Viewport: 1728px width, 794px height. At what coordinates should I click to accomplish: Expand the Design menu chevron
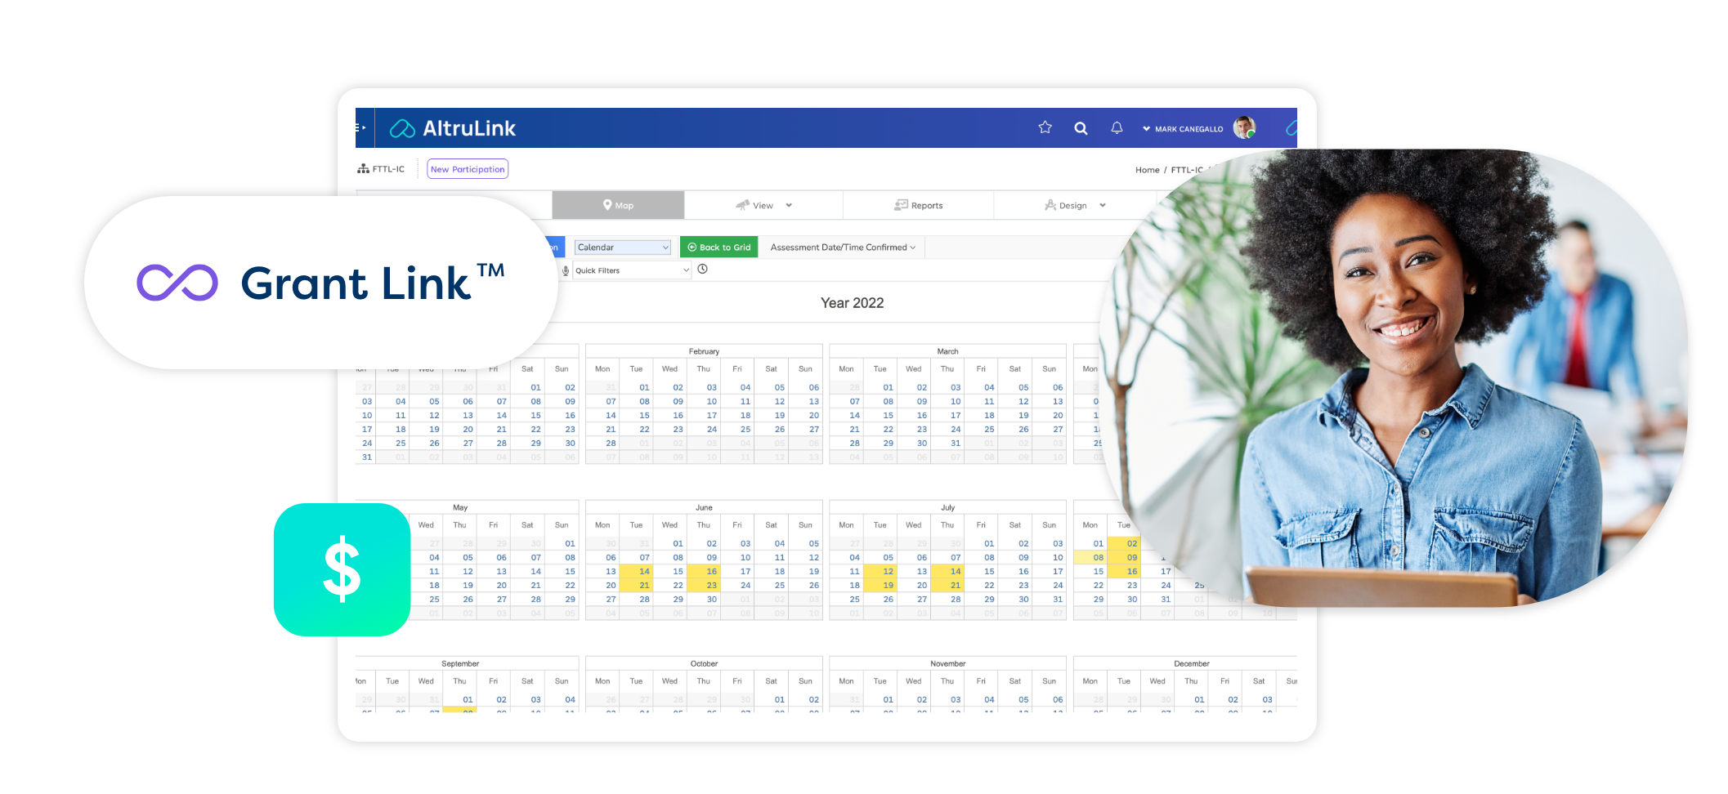[x=1103, y=206]
